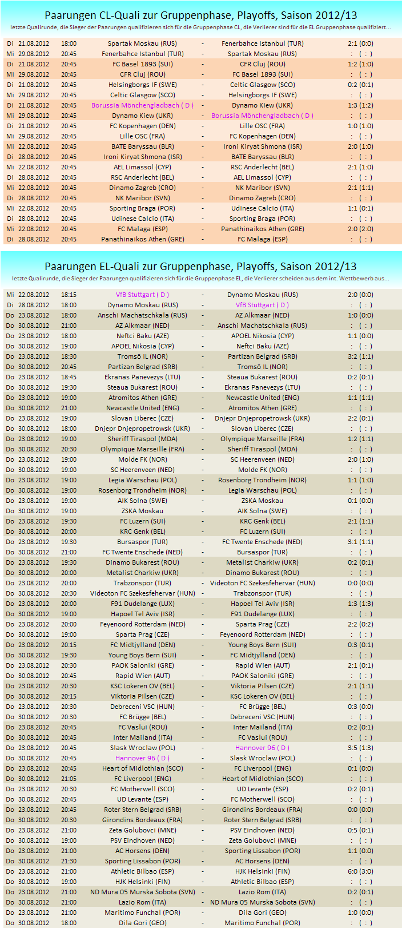Click the 'Paarungen CL-Quali zur Gruppenphase' heading

tap(200, 15)
